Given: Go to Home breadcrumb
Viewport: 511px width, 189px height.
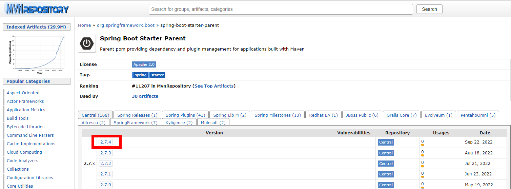Looking at the screenshot, I should [x=84, y=25].
